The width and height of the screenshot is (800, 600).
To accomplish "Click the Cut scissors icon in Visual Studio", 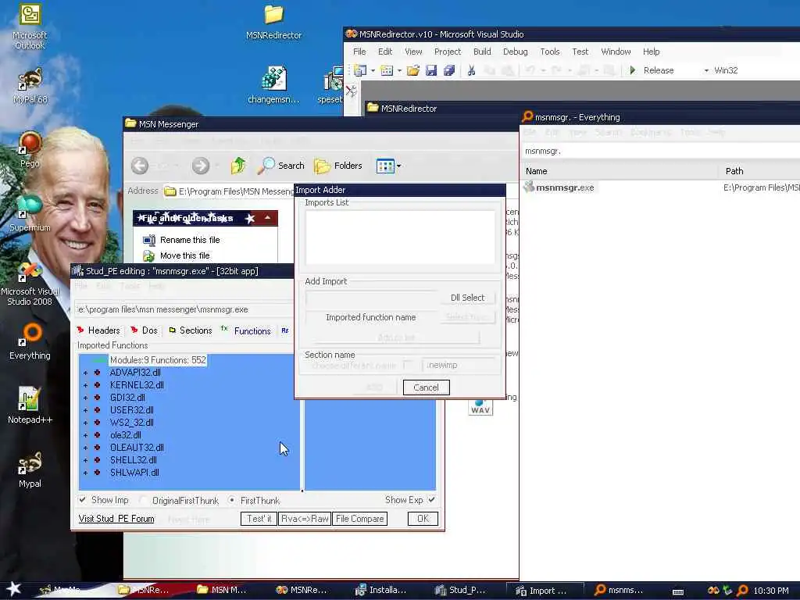I will click(471, 70).
